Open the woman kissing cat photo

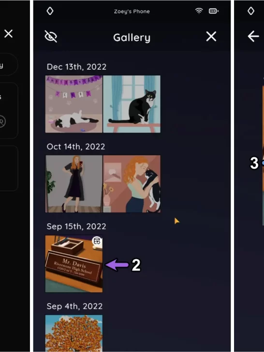(132, 184)
